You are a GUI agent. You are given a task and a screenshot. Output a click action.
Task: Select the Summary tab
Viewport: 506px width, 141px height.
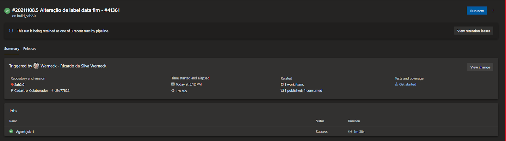[12, 49]
